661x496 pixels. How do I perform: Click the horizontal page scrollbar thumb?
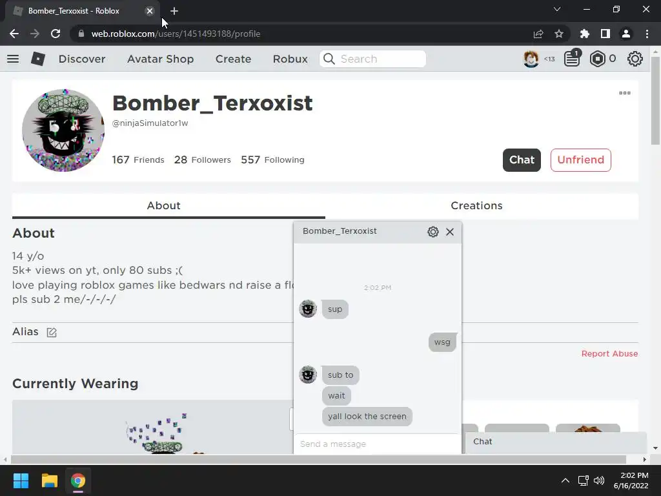pos(318,459)
